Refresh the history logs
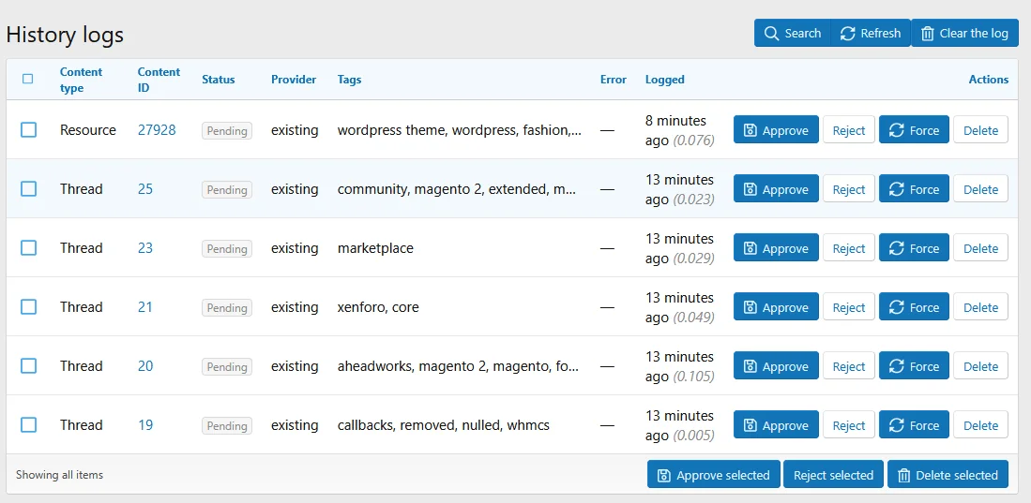This screenshot has width=1031, height=503. coord(871,33)
